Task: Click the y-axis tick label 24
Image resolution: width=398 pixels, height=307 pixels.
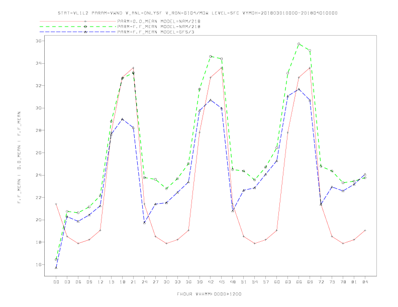Action: click(x=39, y=175)
